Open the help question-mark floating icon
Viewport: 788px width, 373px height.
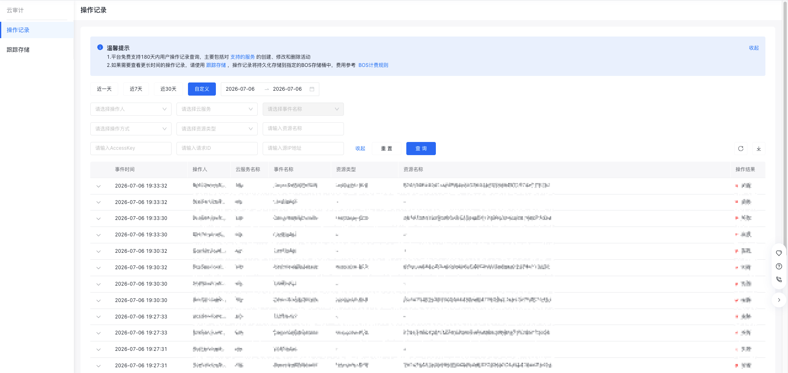coord(779,266)
